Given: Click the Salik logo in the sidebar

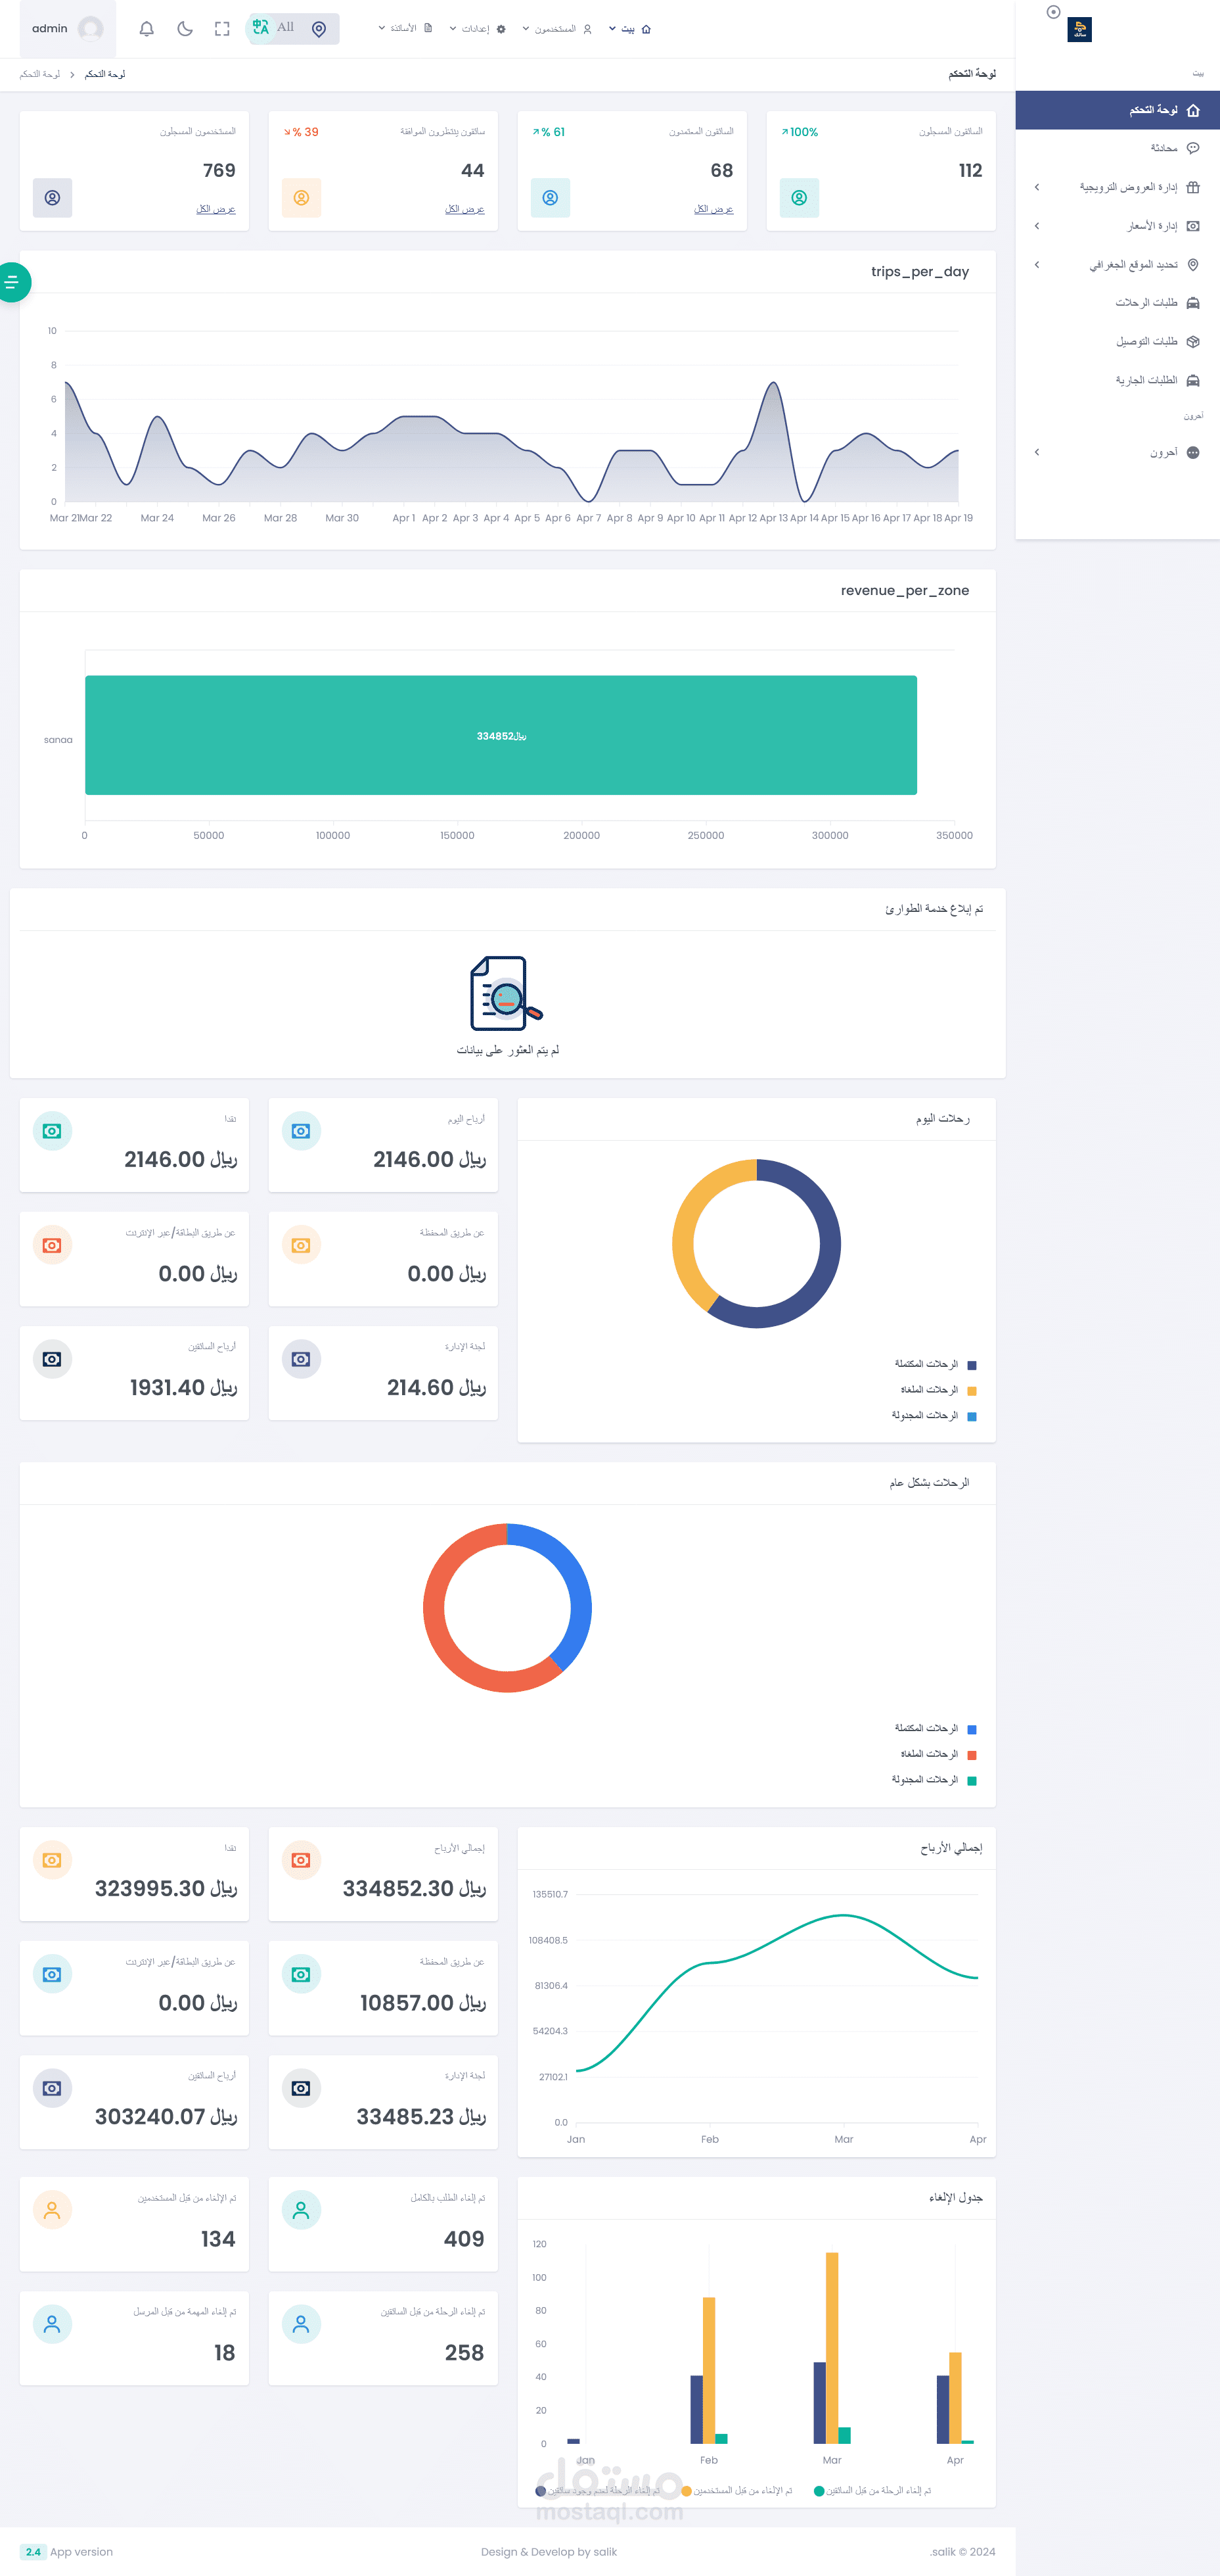Looking at the screenshot, I should pos(1080,30).
